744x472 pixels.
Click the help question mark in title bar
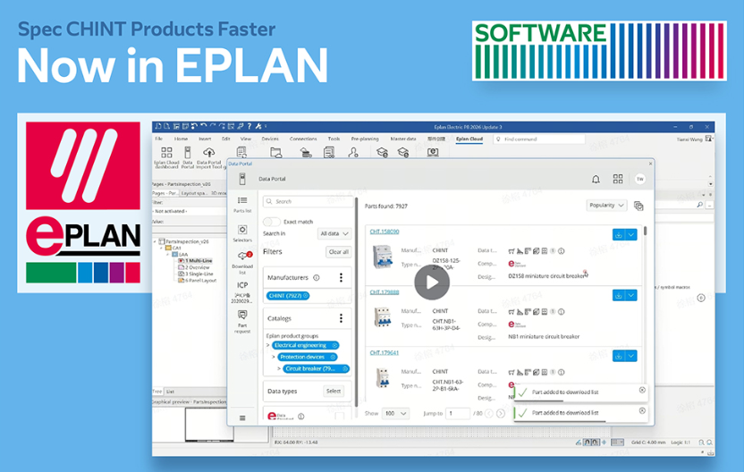249,126
